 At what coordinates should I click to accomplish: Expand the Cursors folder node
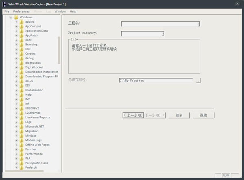(x=16, y=54)
